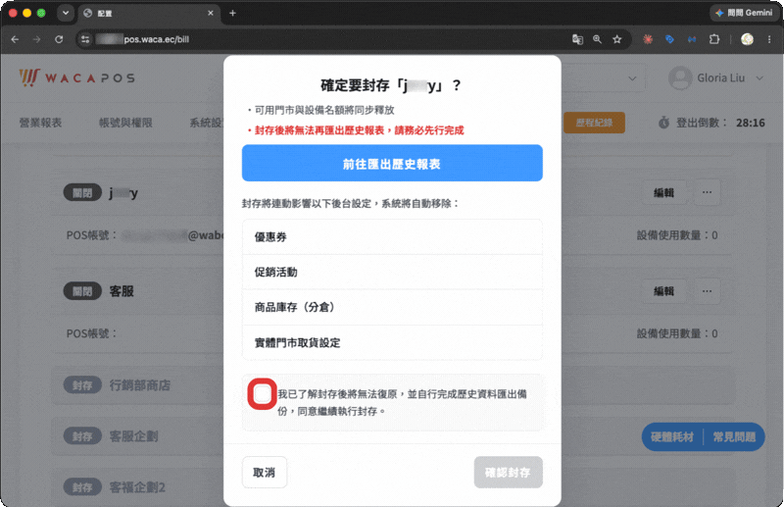Screen dimensions: 784x507
Task: Click the translate page icon
Action: (x=577, y=39)
